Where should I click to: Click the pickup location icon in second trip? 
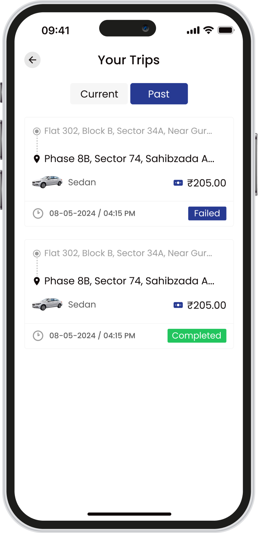click(37, 253)
